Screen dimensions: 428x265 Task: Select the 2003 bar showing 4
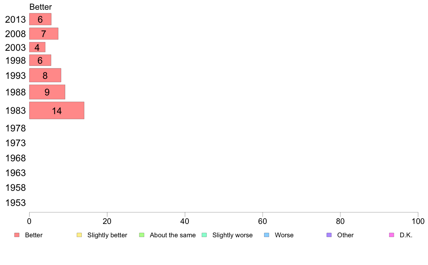coord(37,47)
